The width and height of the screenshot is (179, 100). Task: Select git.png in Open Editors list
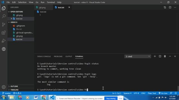[x=21, y=15]
